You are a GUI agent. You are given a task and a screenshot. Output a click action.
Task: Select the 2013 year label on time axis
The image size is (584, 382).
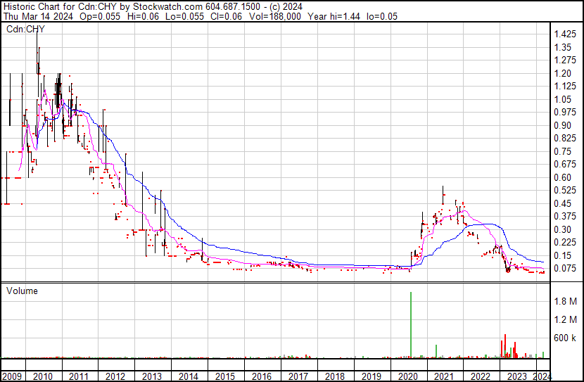[152, 376]
